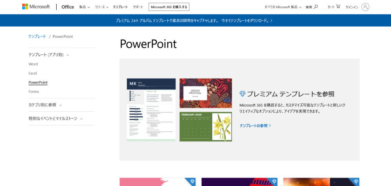Select テンプレート in top navigation
391x186 pixels.
120,7
